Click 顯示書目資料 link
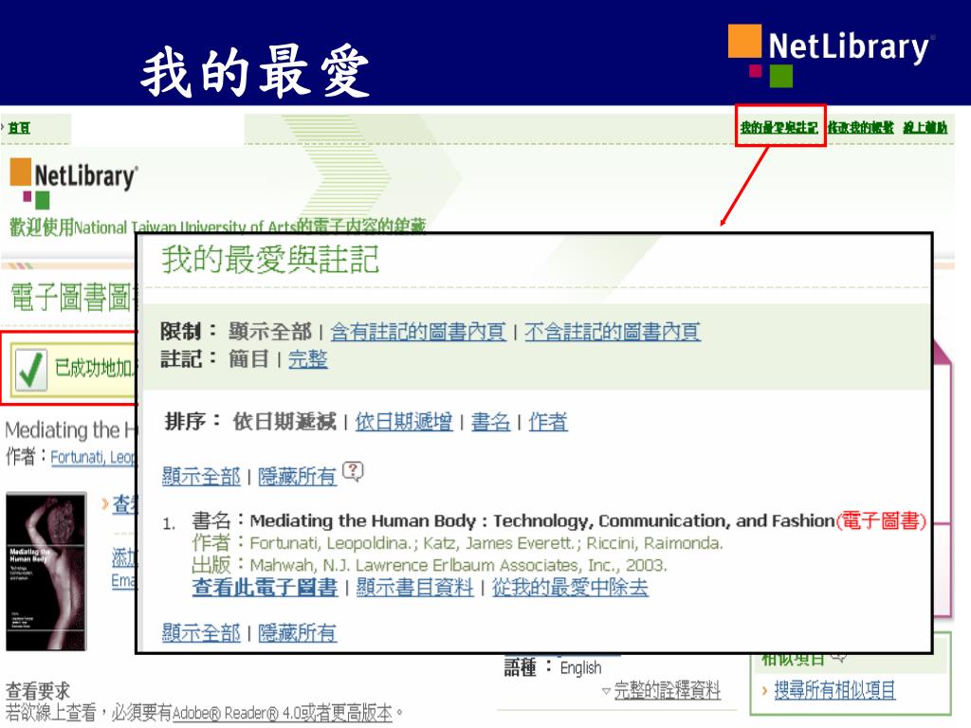Screen dimensions: 971x728 click(x=415, y=587)
